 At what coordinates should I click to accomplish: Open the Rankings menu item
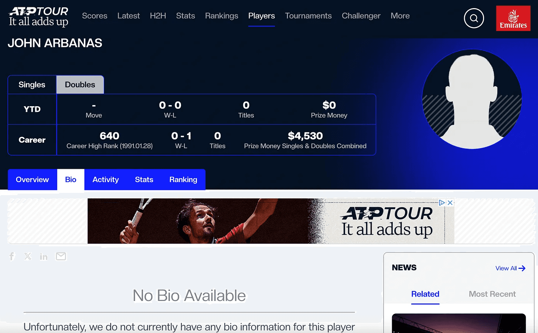[222, 16]
